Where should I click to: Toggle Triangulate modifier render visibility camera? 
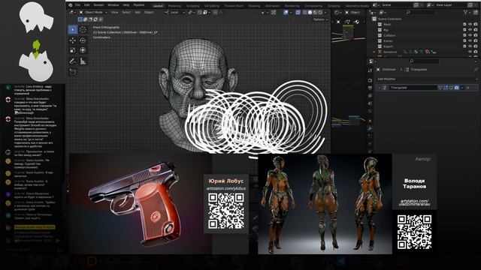[x=456, y=88]
